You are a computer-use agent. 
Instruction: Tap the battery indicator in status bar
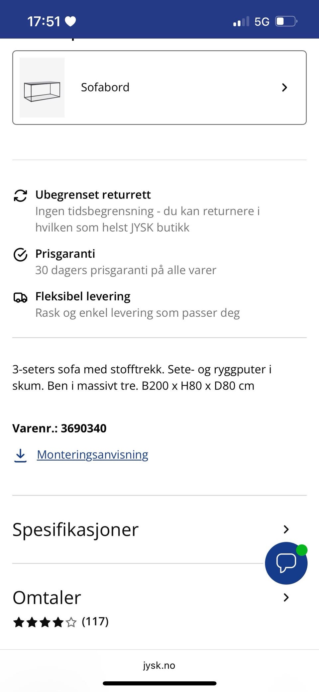point(286,22)
